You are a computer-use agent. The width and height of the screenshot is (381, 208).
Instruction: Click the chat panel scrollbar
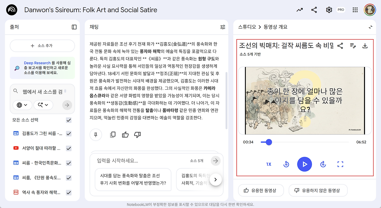(227, 100)
